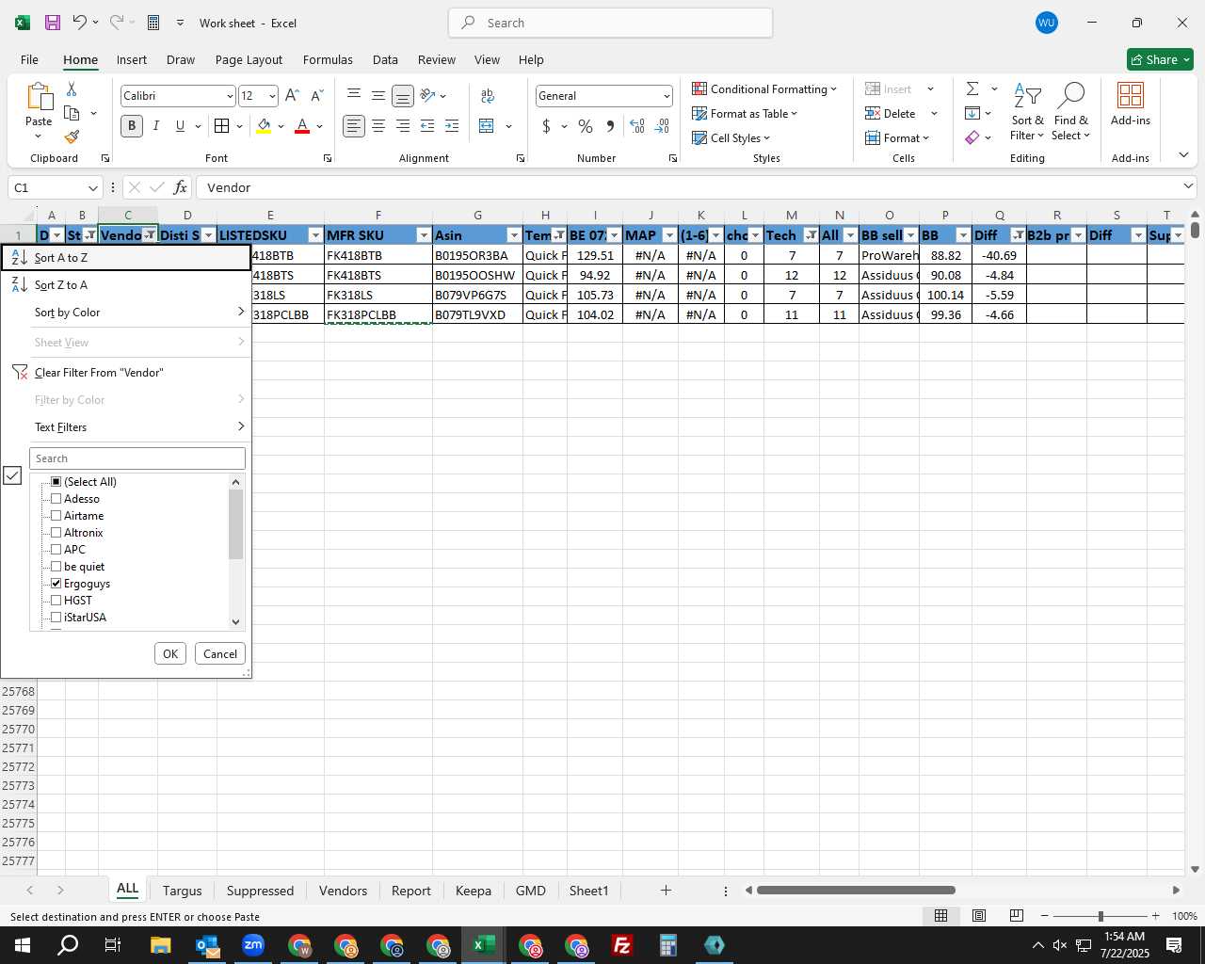Viewport: 1205px width, 964px height.
Task: Open the Data ribbon tab
Action: 385,59
